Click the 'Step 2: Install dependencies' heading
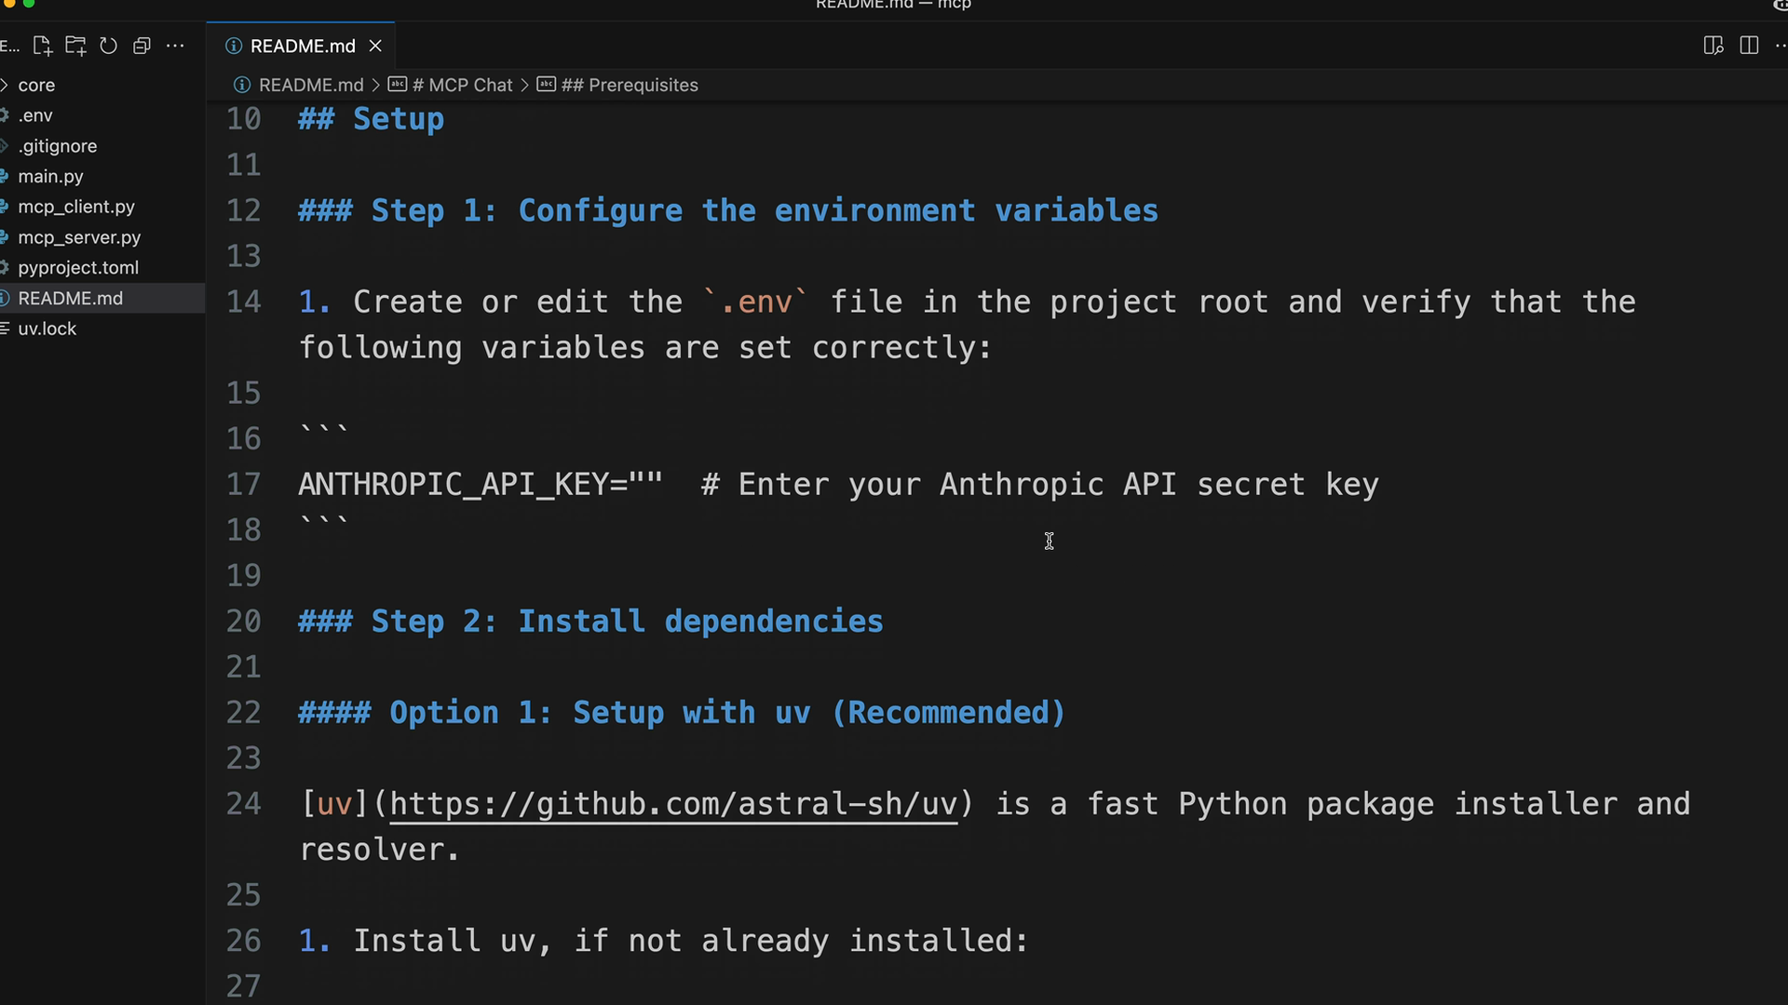 pos(590,621)
